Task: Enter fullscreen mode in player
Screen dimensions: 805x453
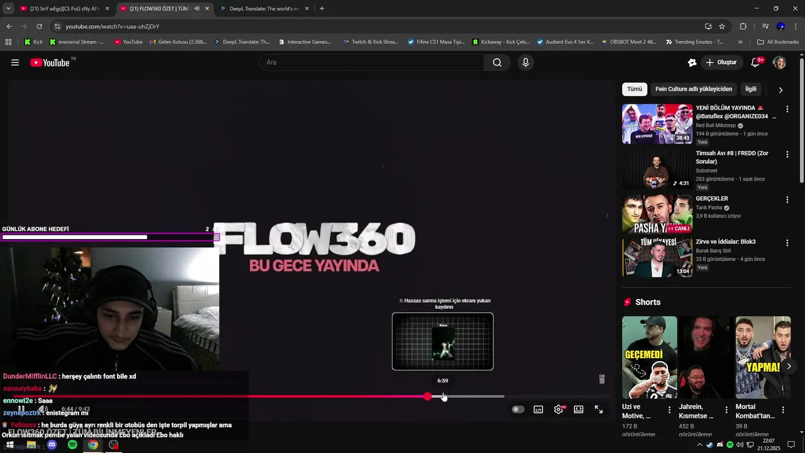Action: click(599, 410)
